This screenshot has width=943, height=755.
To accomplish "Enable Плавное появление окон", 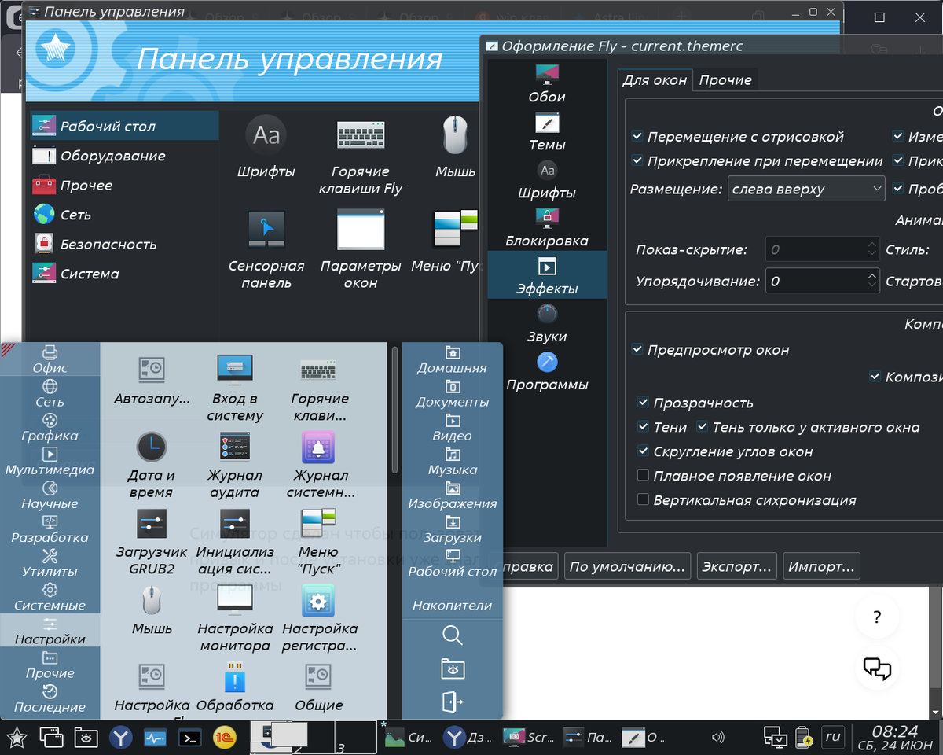I will 644,476.
